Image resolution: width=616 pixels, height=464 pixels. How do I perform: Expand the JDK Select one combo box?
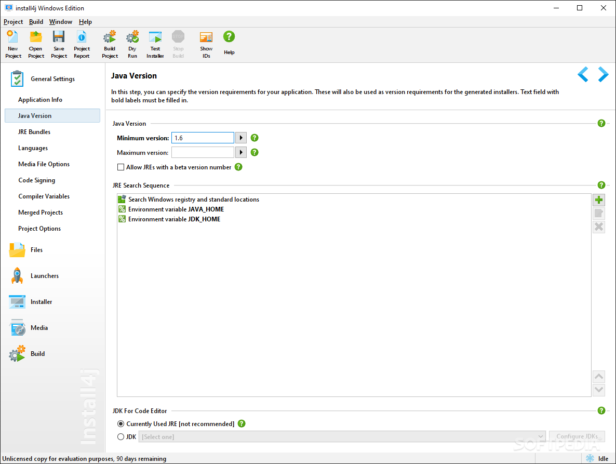pyautogui.click(x=342, y=436)
